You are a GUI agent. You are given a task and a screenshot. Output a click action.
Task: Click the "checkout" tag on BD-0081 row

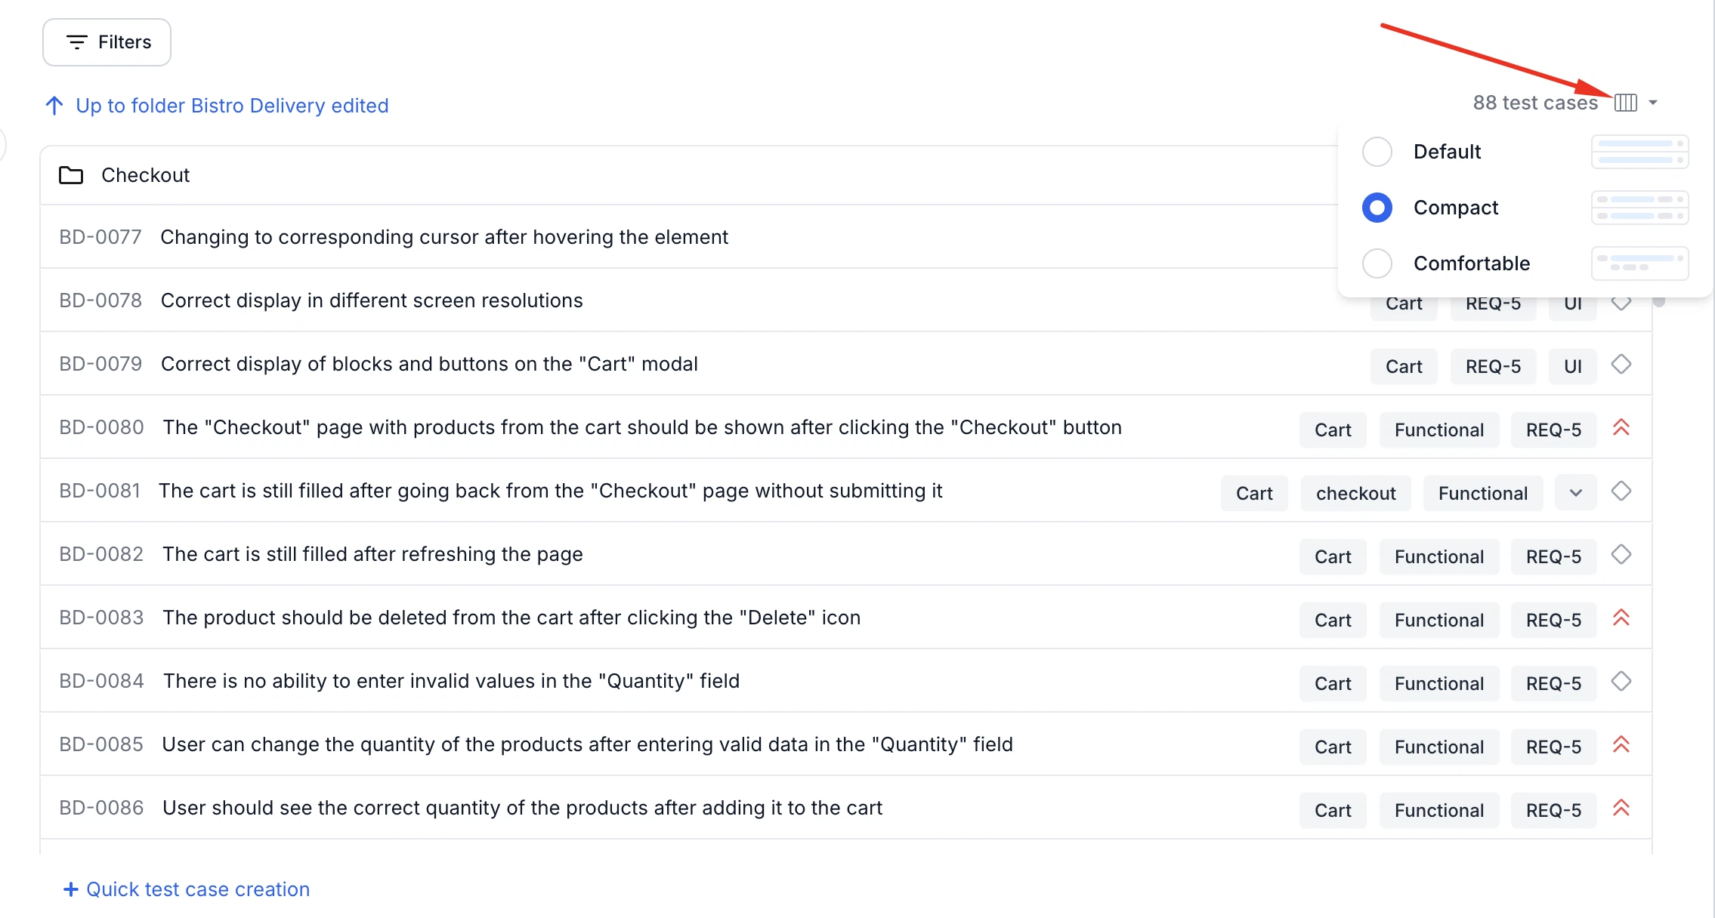(1355, 493)
